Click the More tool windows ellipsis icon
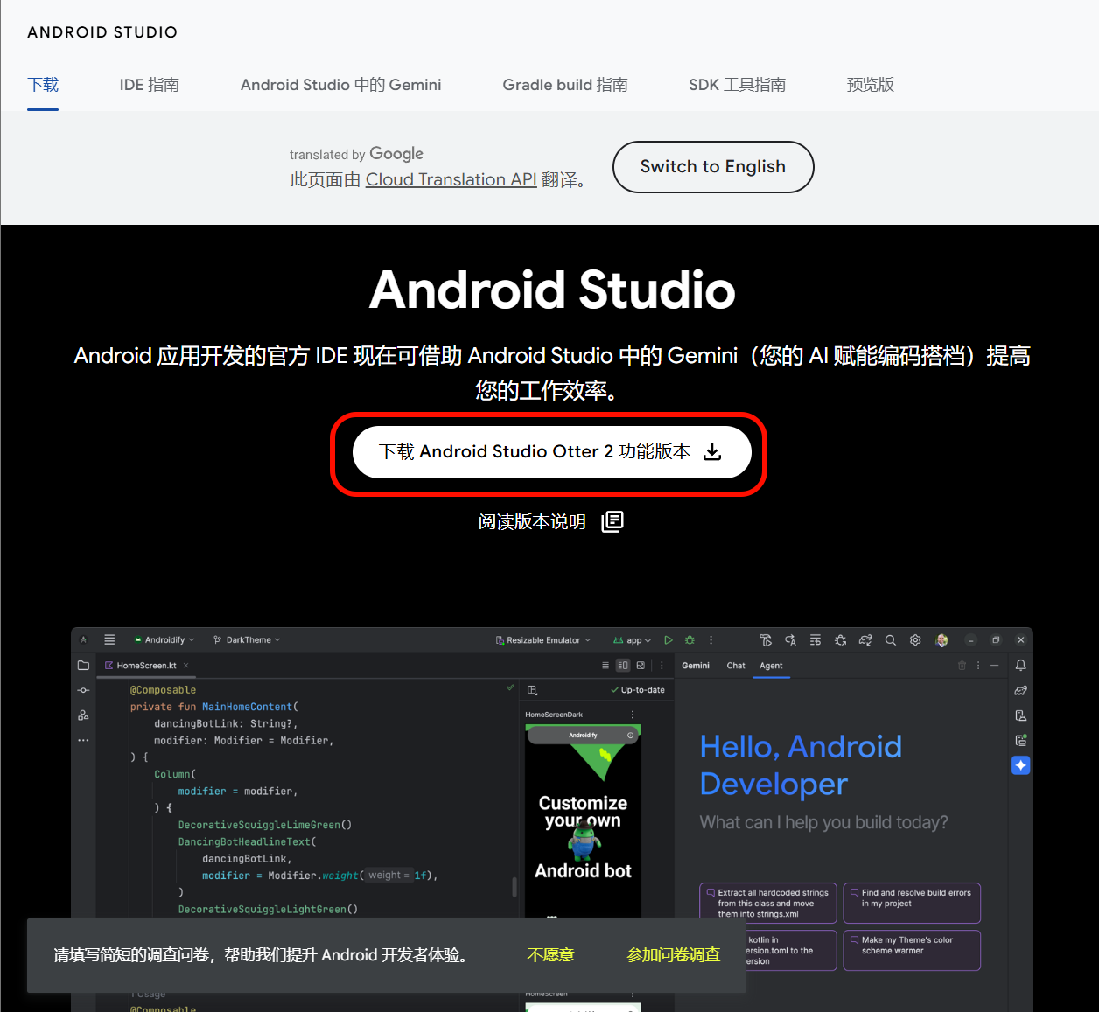The height and width of the screenshot is (1012, 1099). [83, 740]
